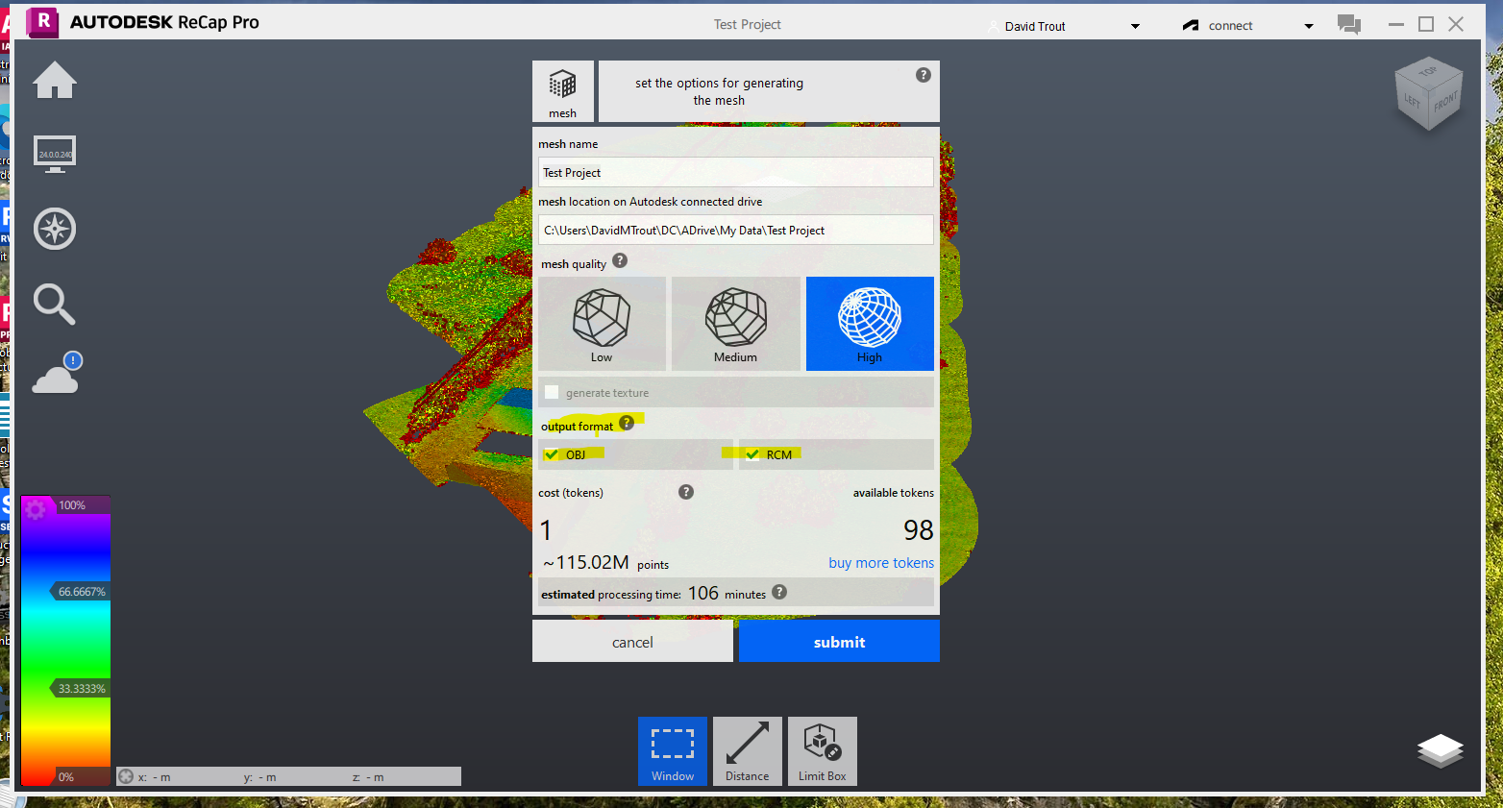Image resolution: width=1503 pixels, height=808 pixels.
Task: Select the Home icon in the sidebar
Action: tap(54, 80)
